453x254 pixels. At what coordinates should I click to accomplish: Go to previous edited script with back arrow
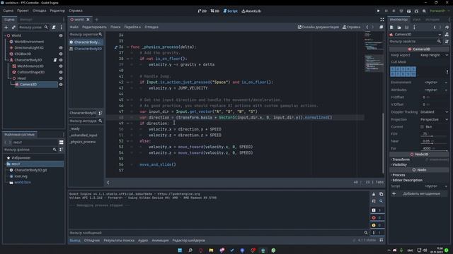[367, 27]
